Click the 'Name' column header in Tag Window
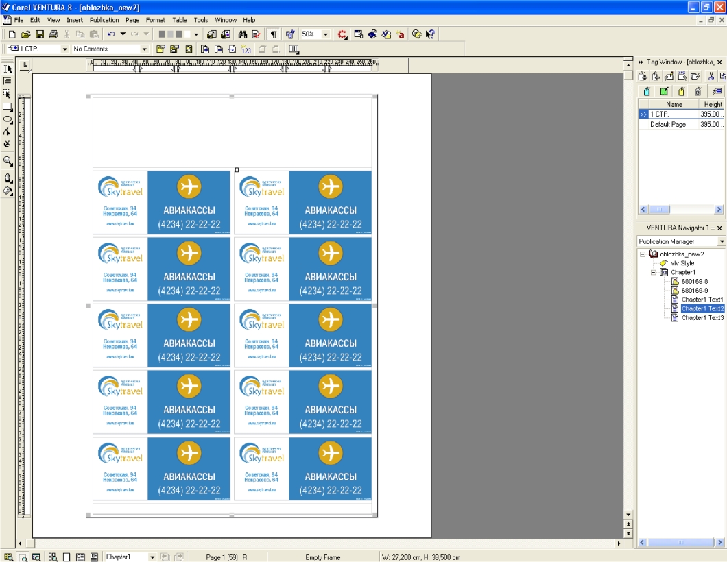Screen dimensions: 727x562 pyautogui.click(x=674, y=105)
